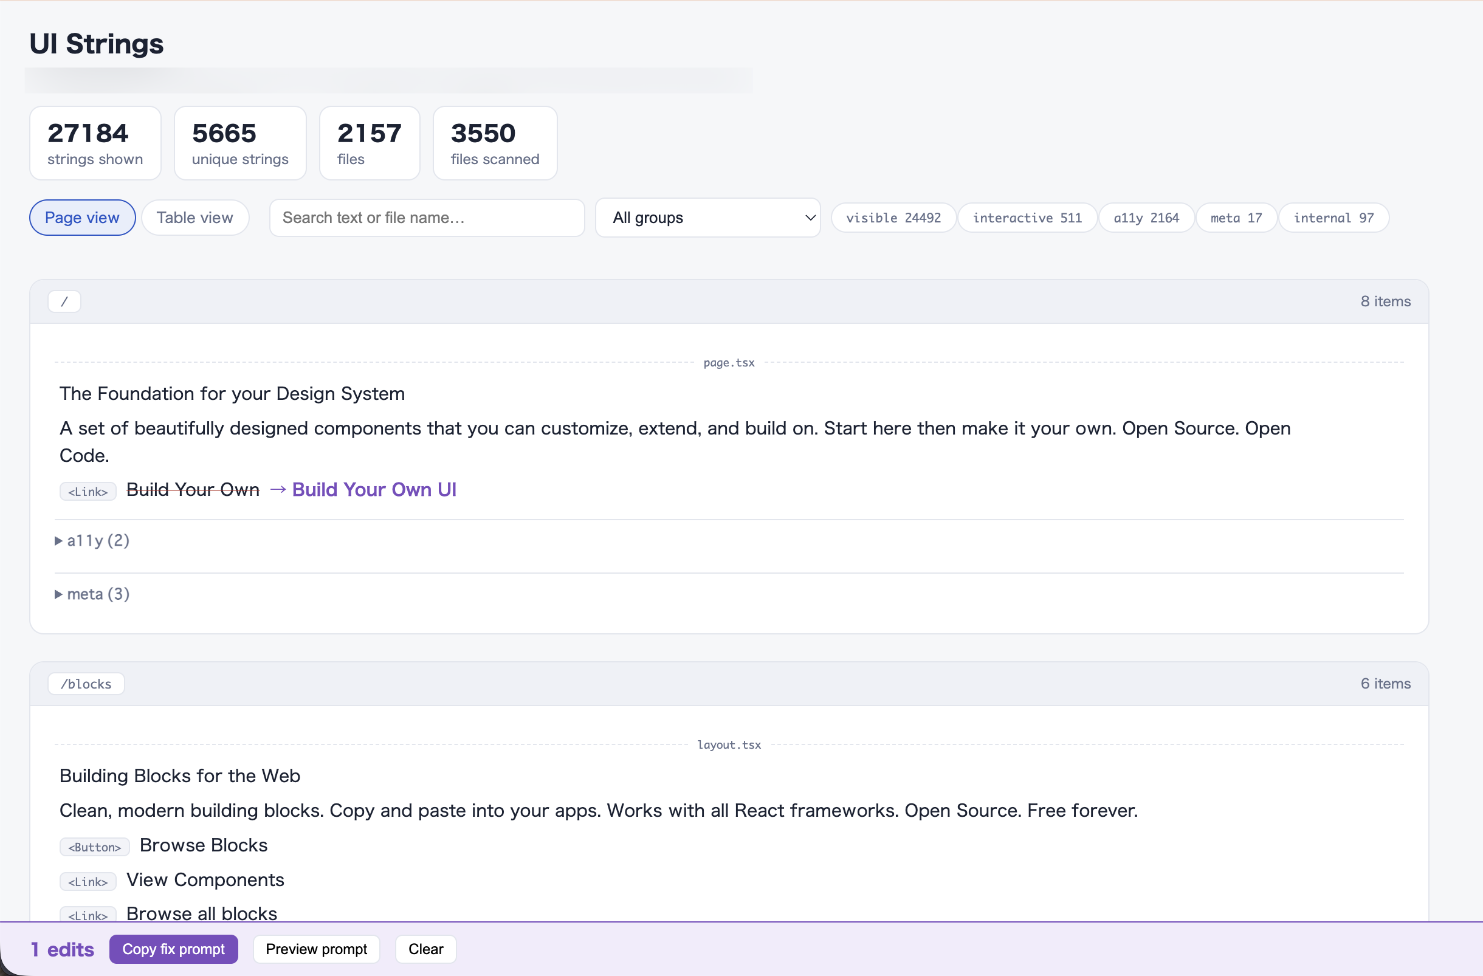Click the 5665 unique strings stat card
This screenshot has height=976, width=1483.
[241, 143]
